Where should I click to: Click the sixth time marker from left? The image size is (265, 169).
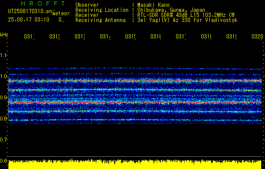[x=156, y=36]
